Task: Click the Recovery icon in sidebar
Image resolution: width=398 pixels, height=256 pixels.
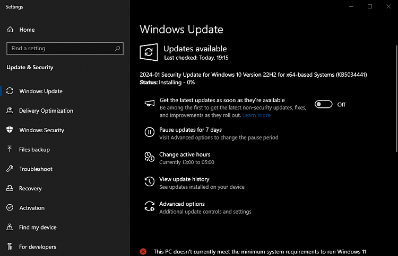Action: click(x=10, y=189)
